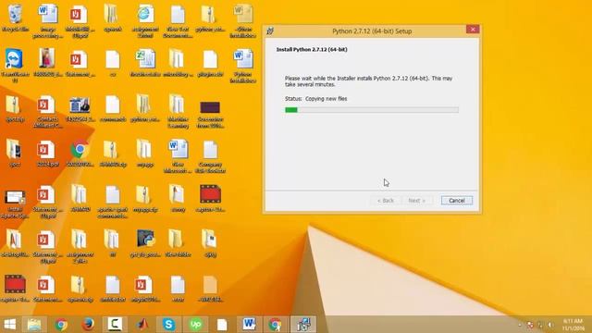
Task: Show hidden system tray icons arrow
Action: click(520, 325)
